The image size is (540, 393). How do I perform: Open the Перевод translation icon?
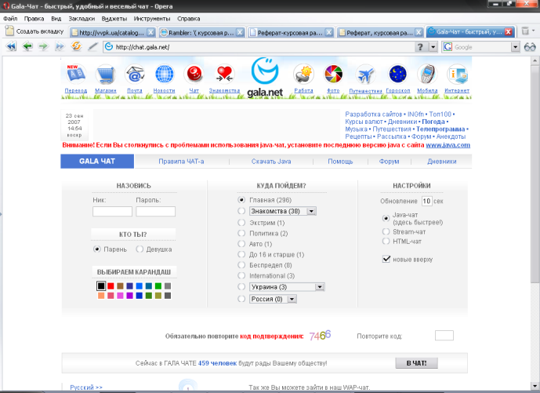point(76,74)
